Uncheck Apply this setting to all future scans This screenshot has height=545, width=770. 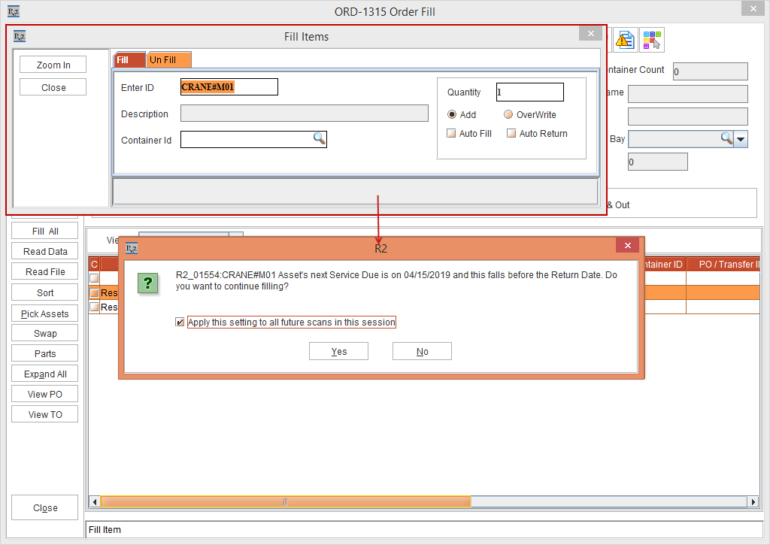[180, 322]
